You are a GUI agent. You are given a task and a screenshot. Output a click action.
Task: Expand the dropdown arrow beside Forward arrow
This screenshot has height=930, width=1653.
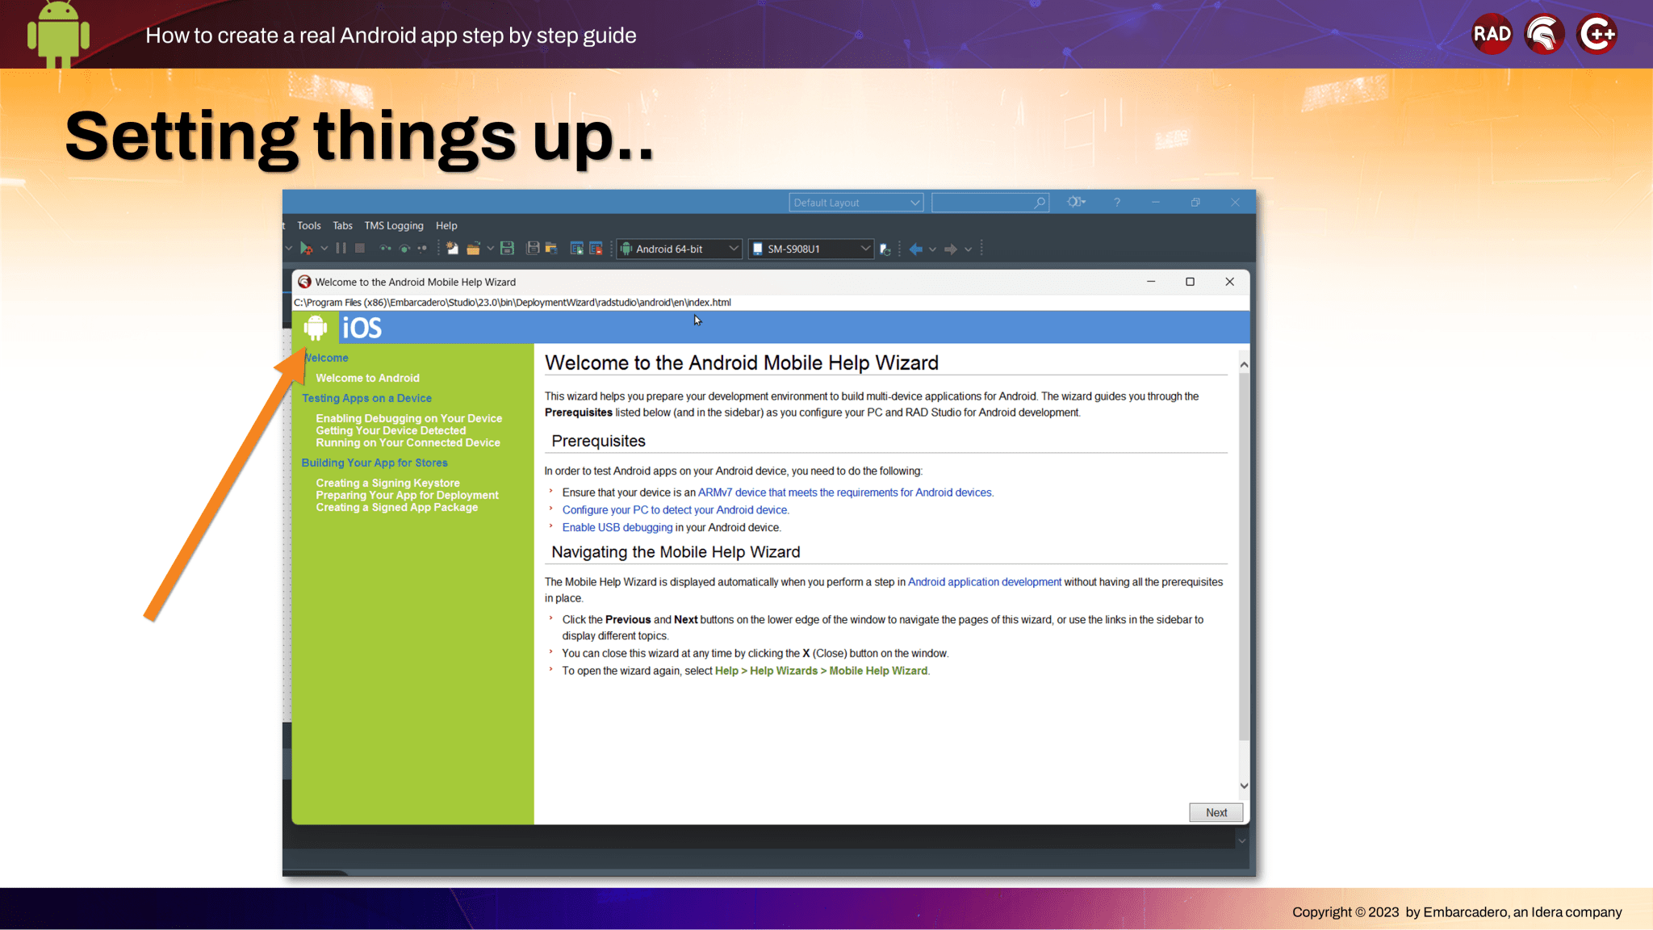coord(968,249)
